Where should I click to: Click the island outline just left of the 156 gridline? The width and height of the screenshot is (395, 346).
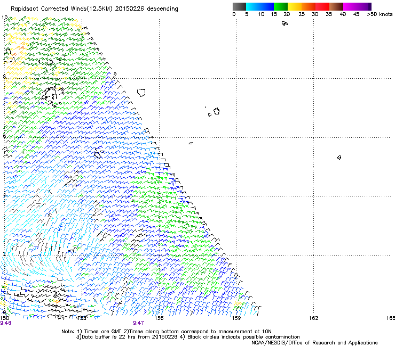coord(141,93)
